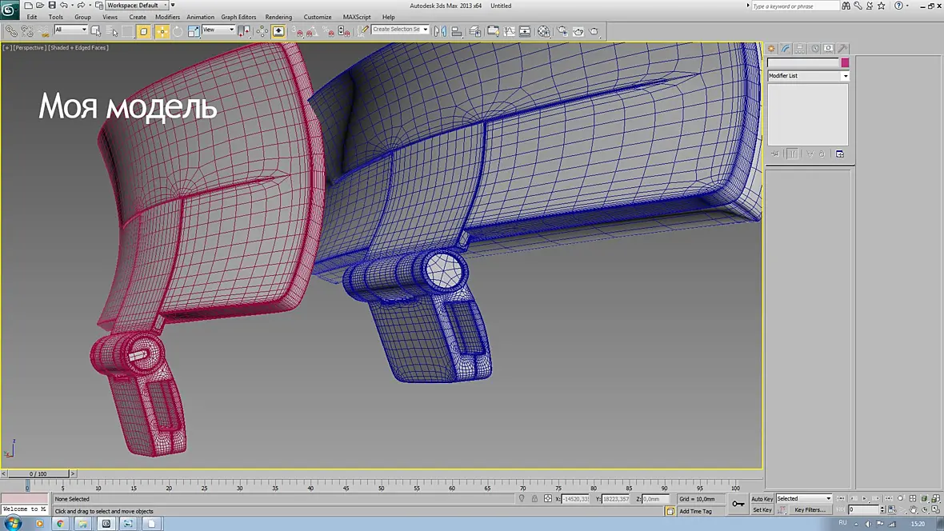Click the Render Production teapot icon
944x531 pixels.
[x=594, y=31]
